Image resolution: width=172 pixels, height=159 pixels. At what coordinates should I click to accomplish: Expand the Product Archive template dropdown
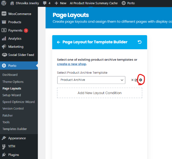(91, 80)
